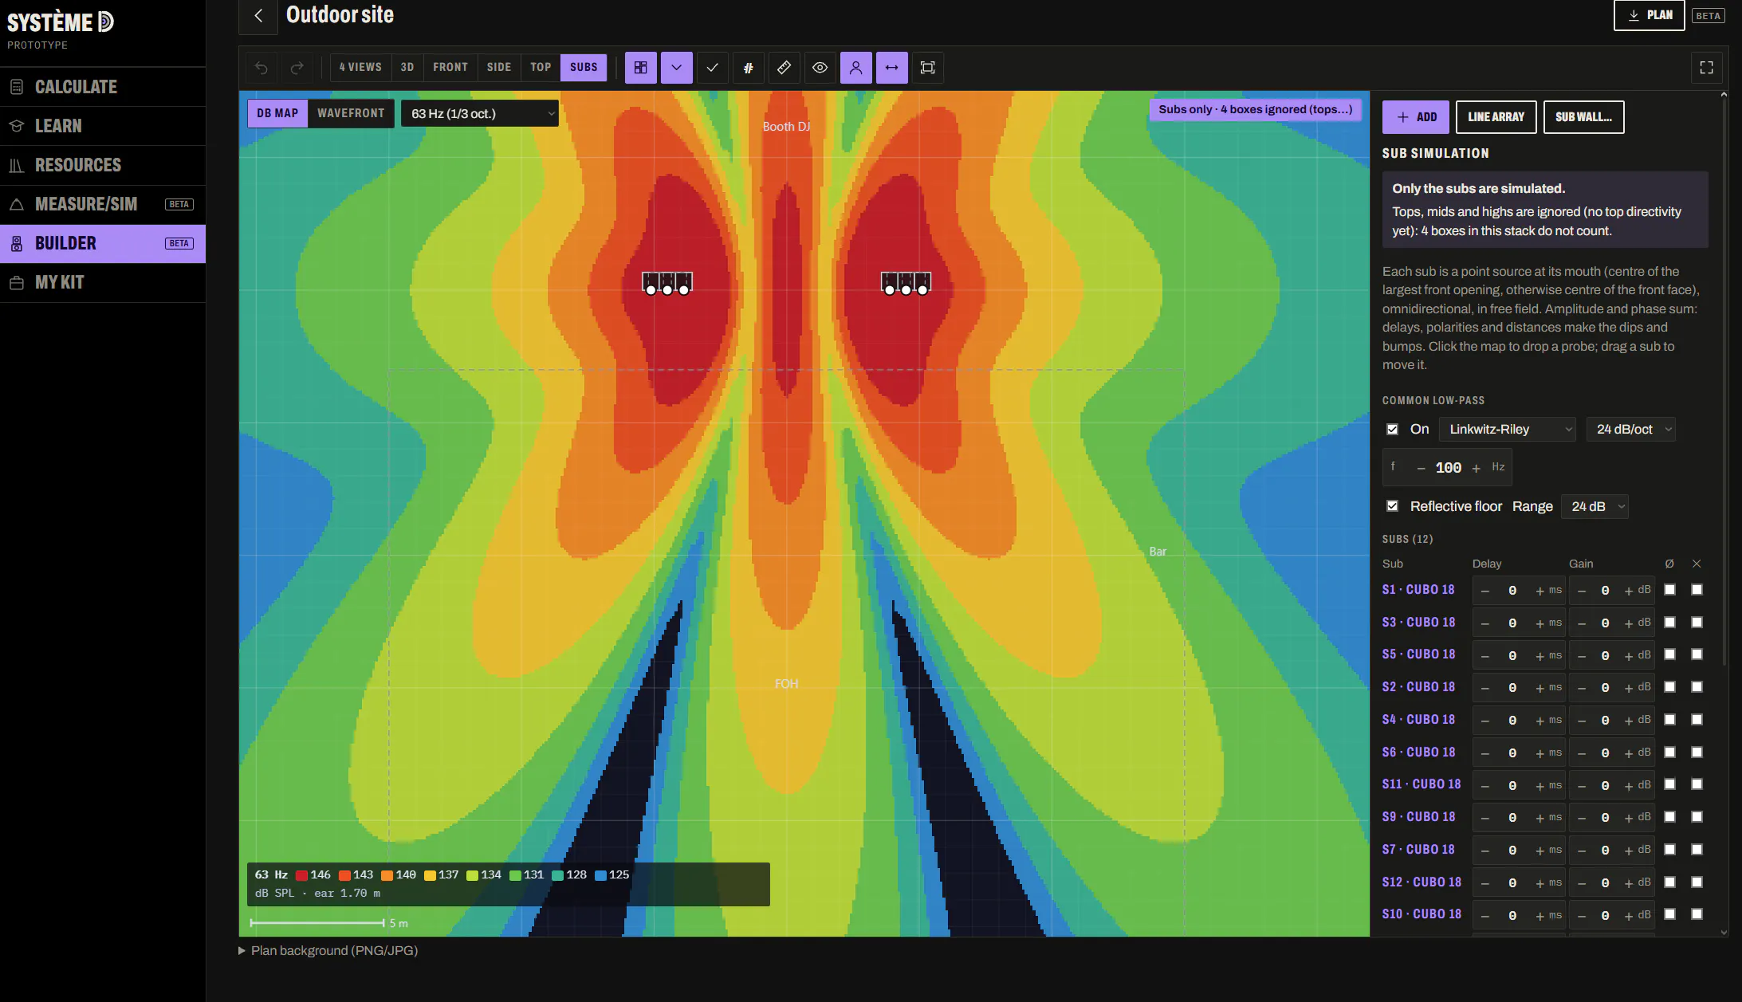Open the 63 Hz (1/3 oct.) frequency dropdown
Image resolution: width=1742 pixels, height=1002 pixels.
pos(480,113)
